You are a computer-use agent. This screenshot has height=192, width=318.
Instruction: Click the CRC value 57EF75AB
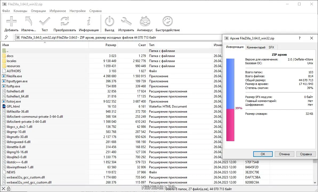[x=252, y=162]
